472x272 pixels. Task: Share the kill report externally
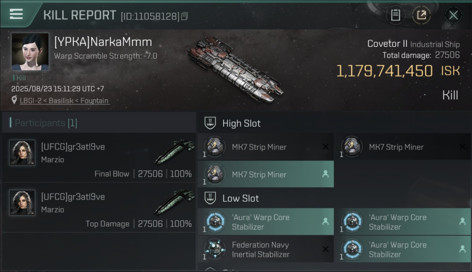[x=421, y=15]
